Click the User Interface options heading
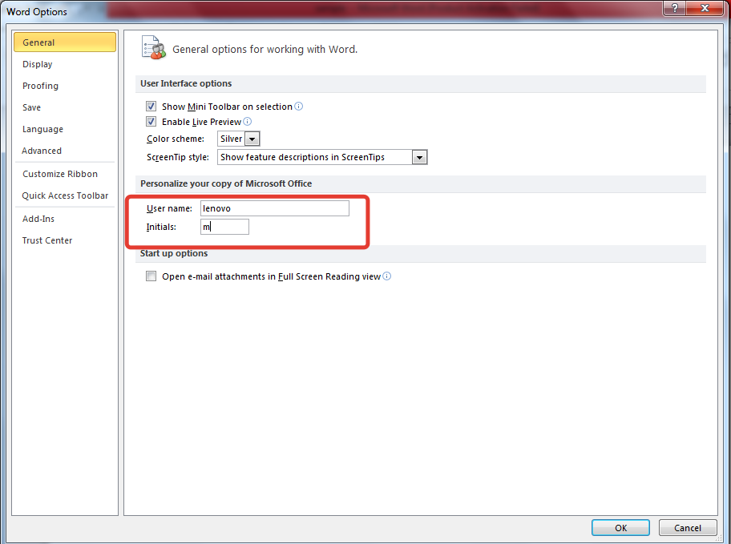Image resolution: width=731 pixels, height=544 pixels. point(186,83)
